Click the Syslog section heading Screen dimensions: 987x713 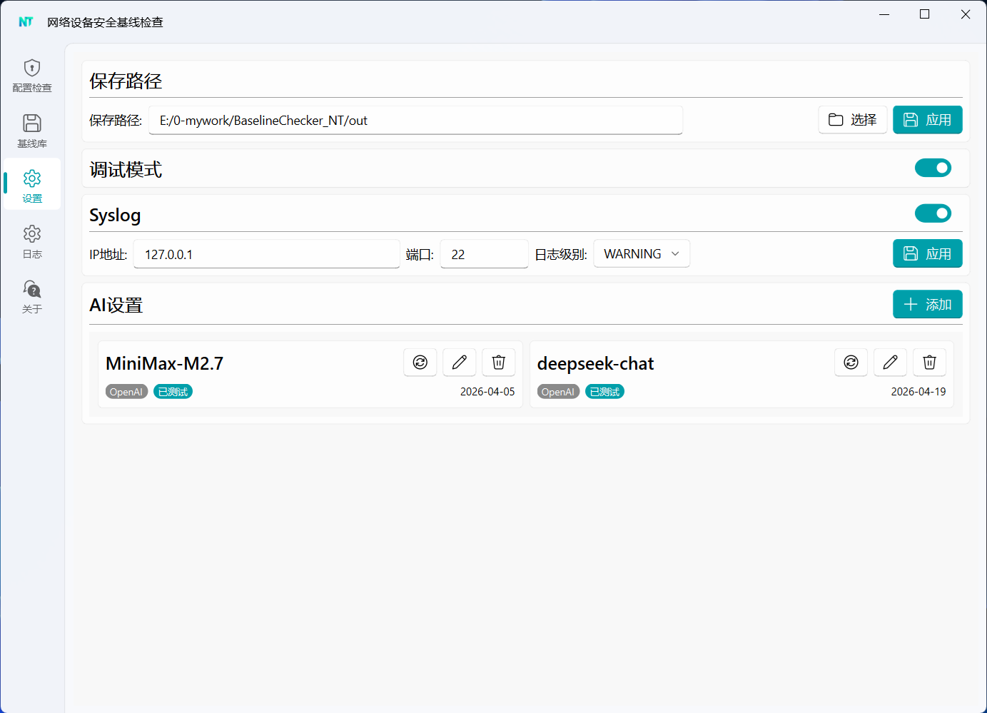[x=115, y=216]
